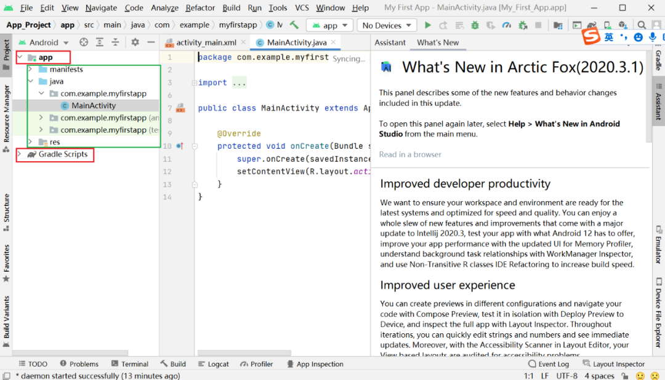665x380 pixels.
Task: Click the sad face feedback icon
Action: pos(655,376)
